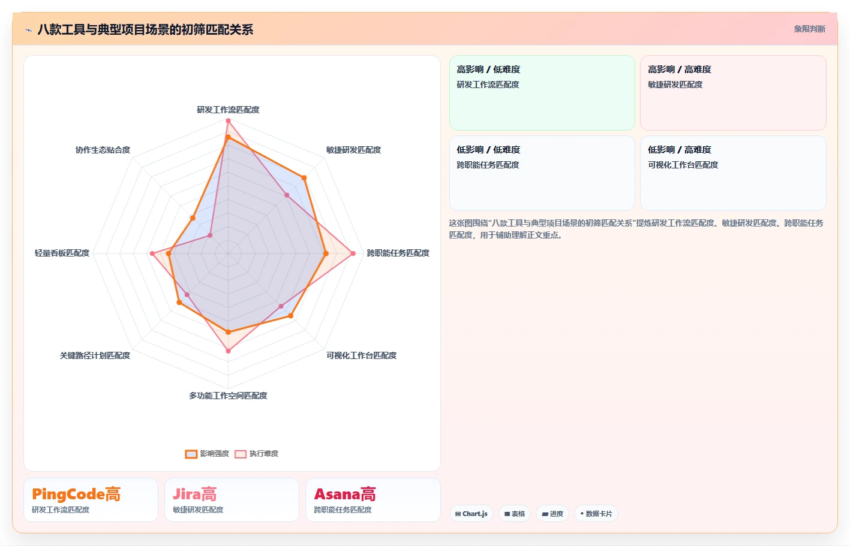Click the pink data point on 轻量看板 axis
The image size is (850, 546).
pyautogui.click(x=152, y=254)
